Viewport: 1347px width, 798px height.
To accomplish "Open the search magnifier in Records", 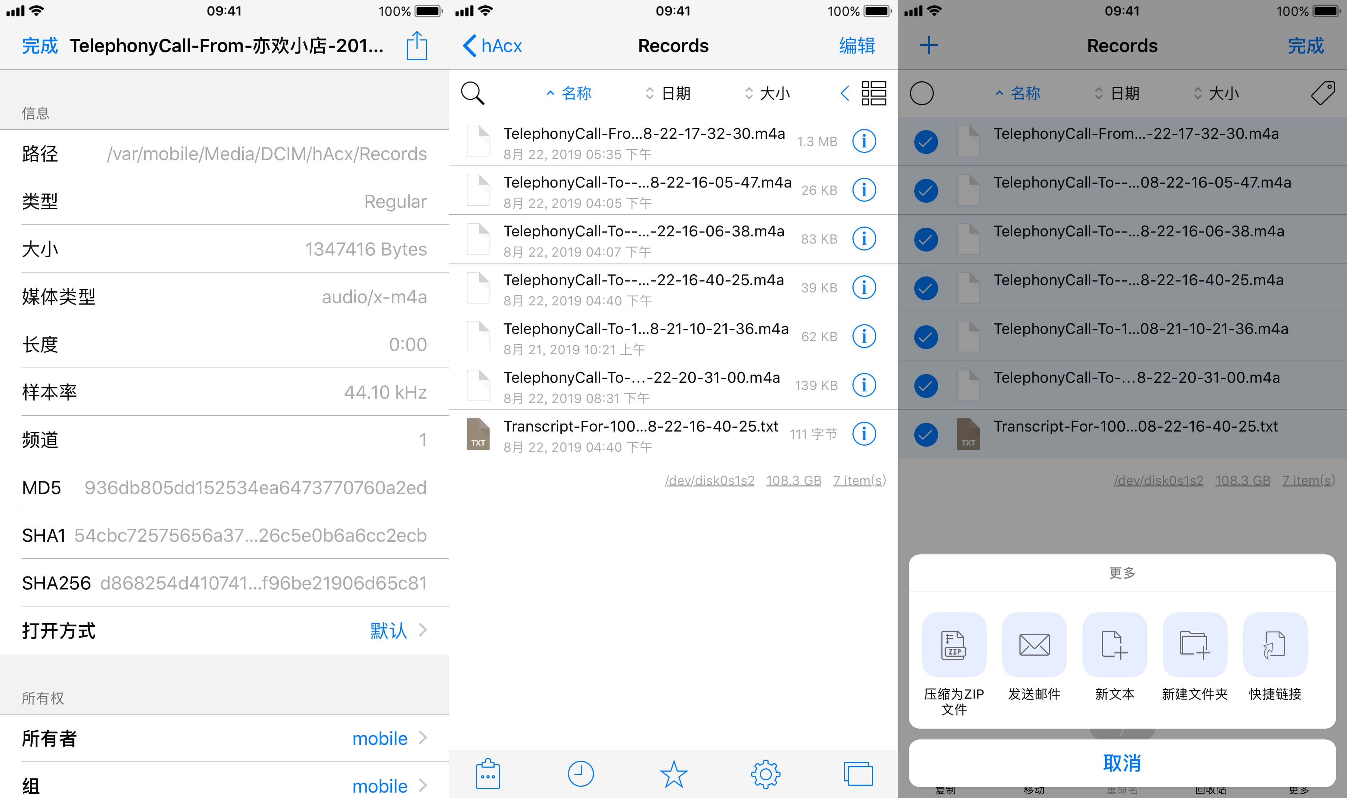I will point(472,93).
